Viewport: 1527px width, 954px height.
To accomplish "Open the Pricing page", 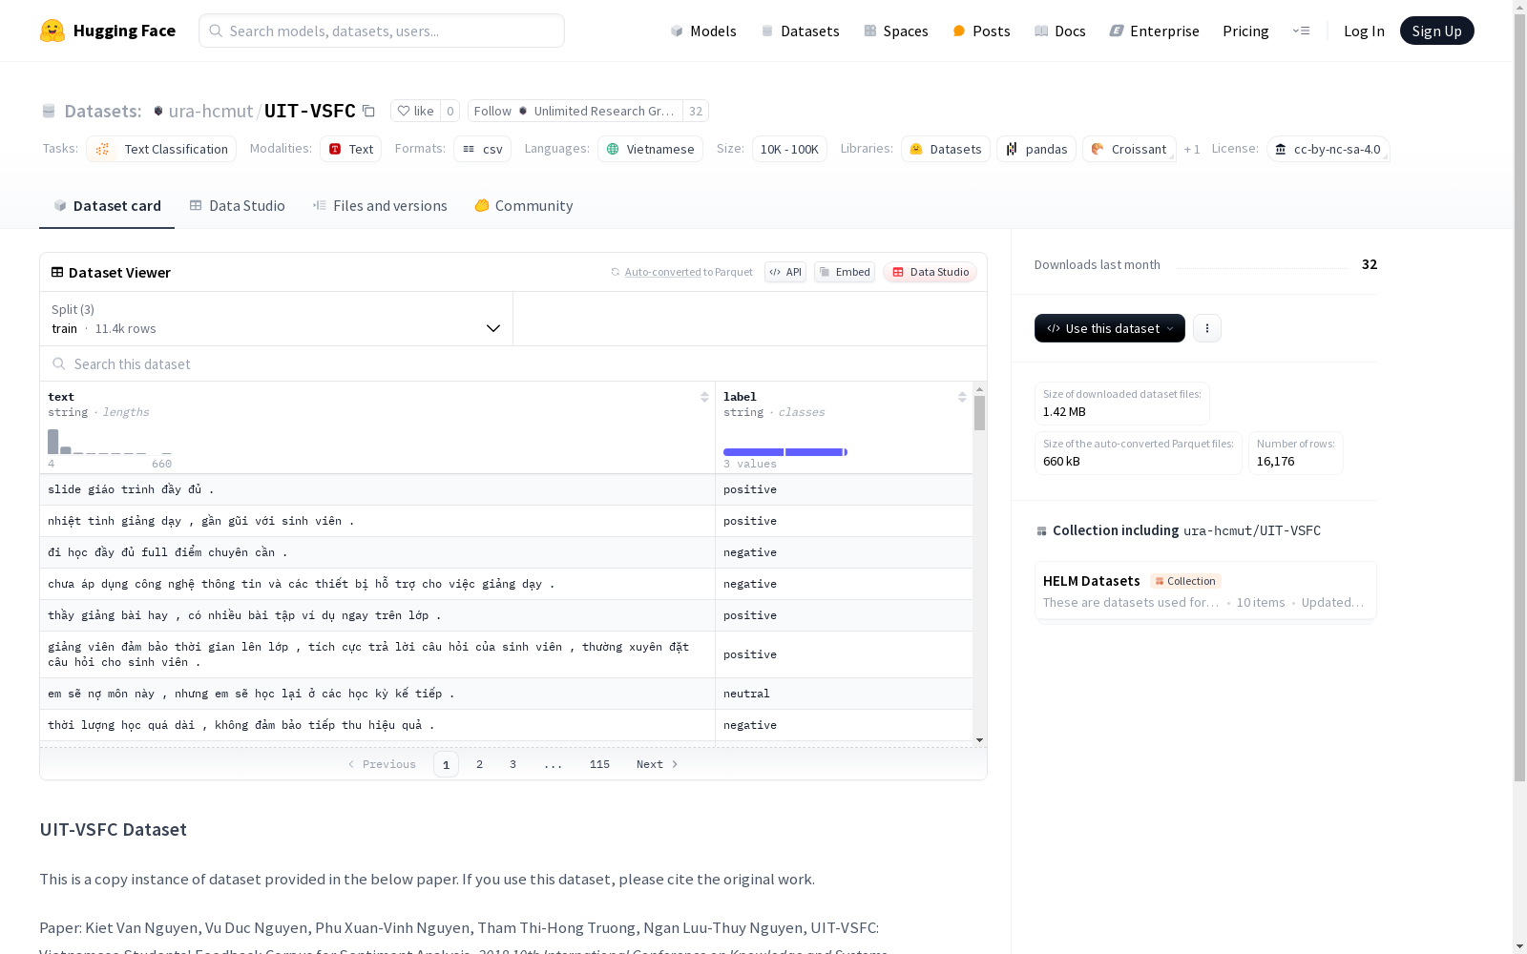I will click(x=1245, y=31).
